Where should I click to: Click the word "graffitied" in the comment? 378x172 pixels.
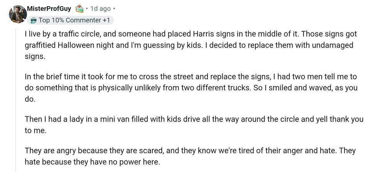(x=40, y=46)
